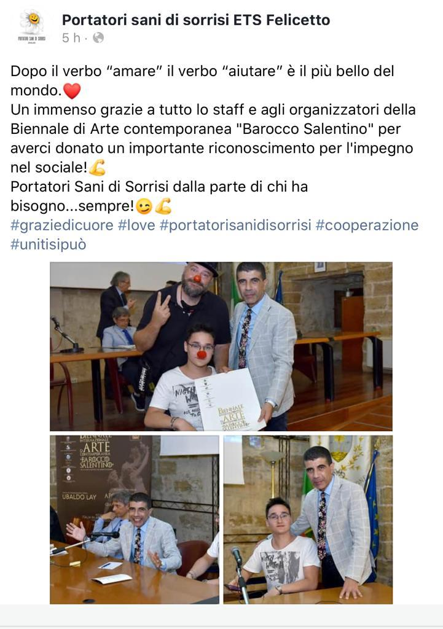Open the bottom-left photo with Arte banner
Viewport: 443px width, 629px height.
tap(135, 520)
